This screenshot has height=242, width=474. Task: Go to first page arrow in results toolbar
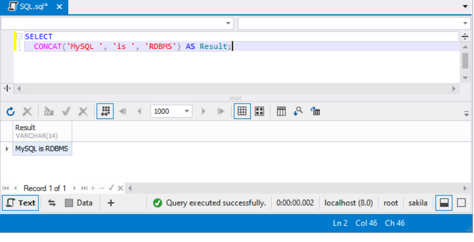pos(123,112)
